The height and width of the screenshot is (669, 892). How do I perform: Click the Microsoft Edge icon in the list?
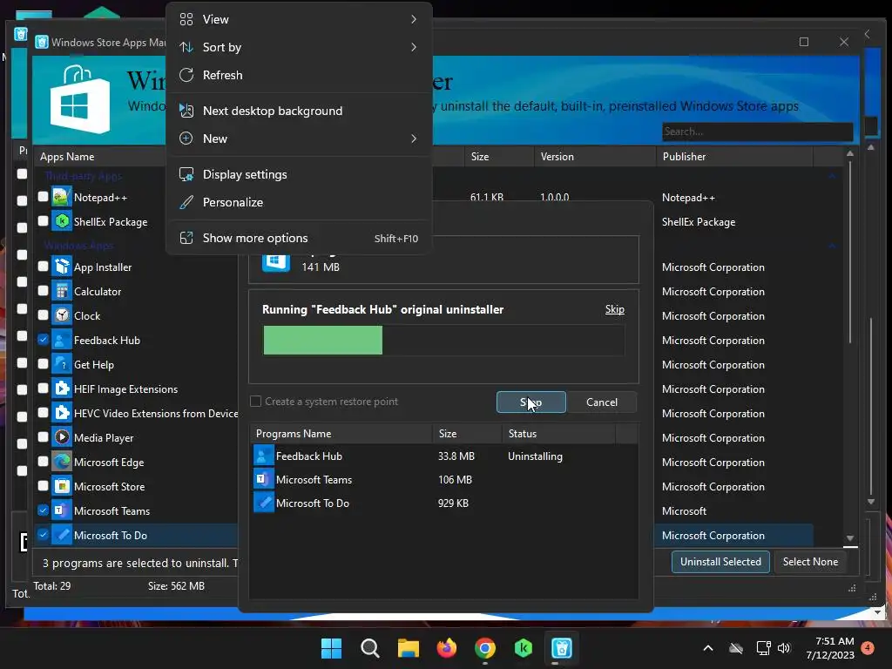[62, 462]
